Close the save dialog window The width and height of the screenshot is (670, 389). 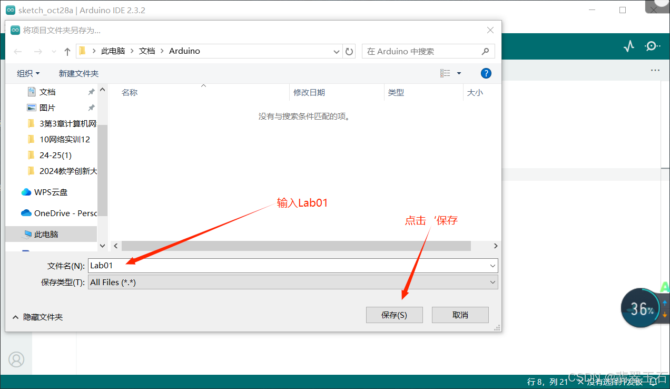(490, 30)
